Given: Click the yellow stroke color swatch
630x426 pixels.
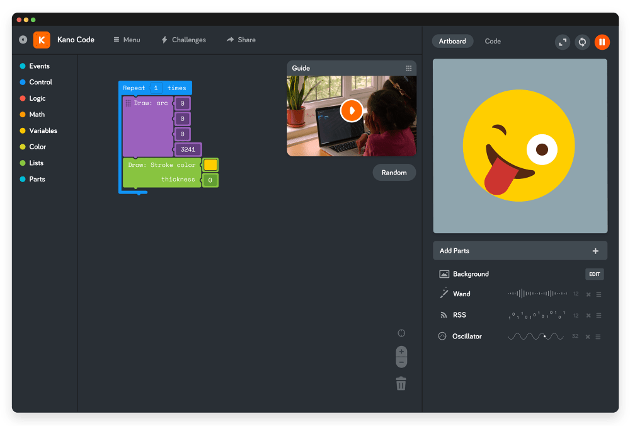Looking at the screenshot, I should click(x=210, y=164).
